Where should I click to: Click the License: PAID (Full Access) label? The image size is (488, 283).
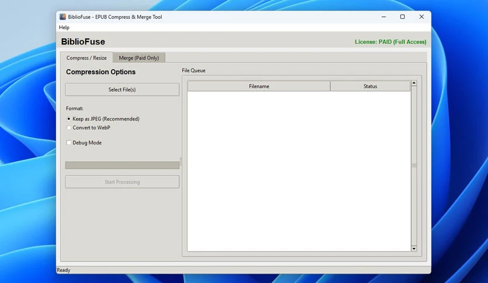tap(391, 42)
